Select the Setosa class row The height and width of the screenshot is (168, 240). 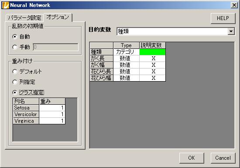pyautogui.click(x=26, y=108)
